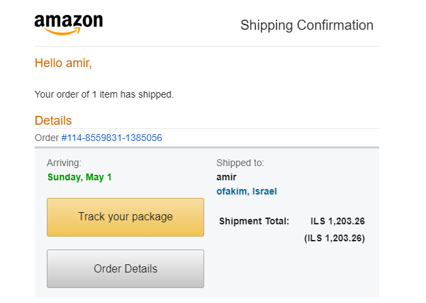Click the orange Details heading
426x303 pixels.
click(x=53, y=121)
